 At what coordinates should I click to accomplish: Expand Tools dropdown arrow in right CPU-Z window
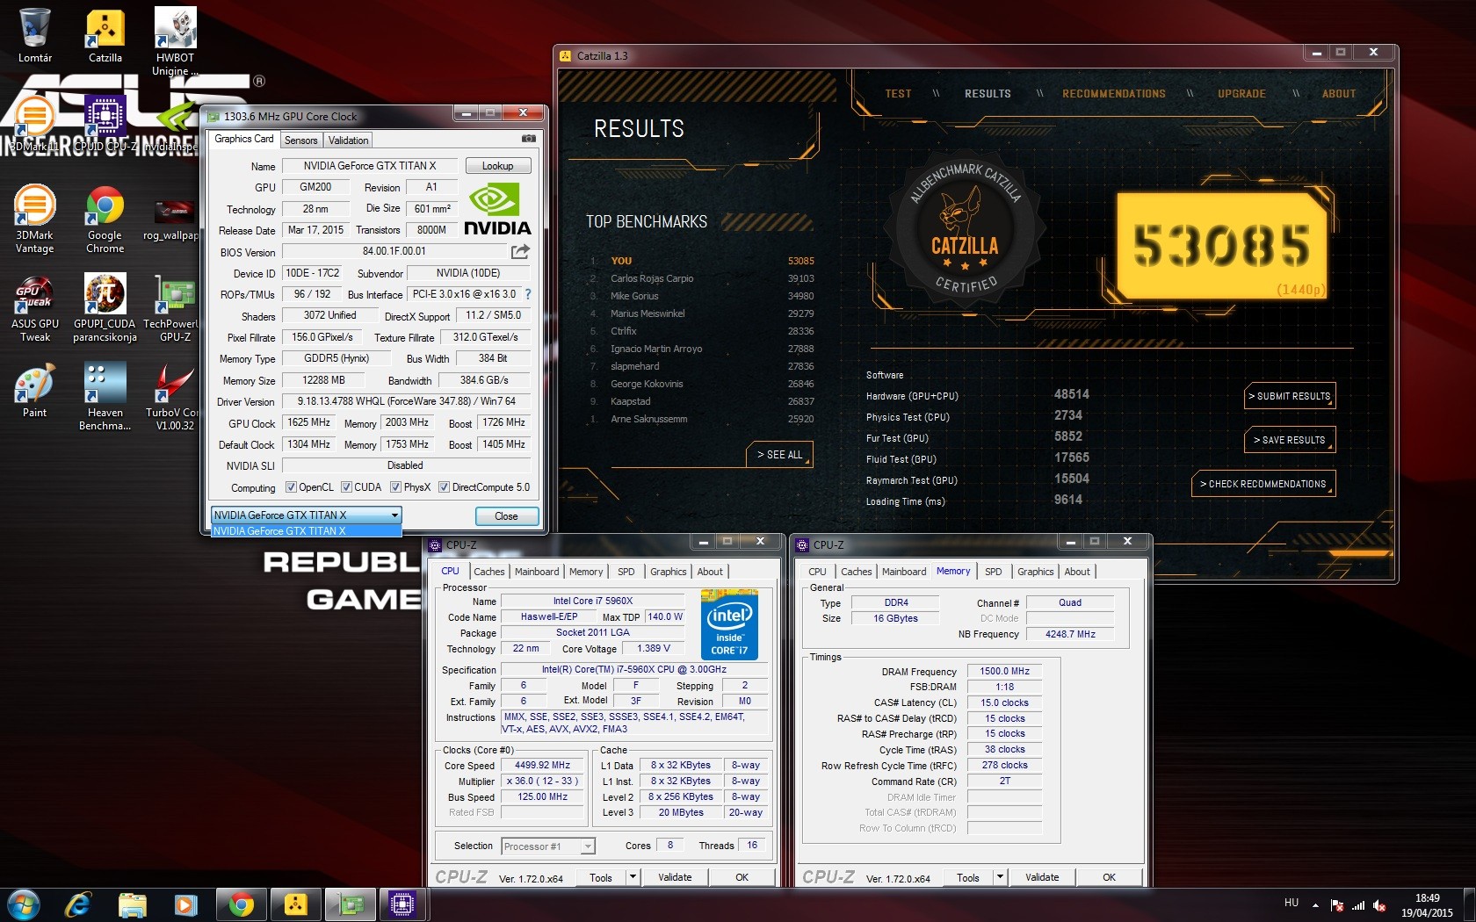(x=999, y=876)
